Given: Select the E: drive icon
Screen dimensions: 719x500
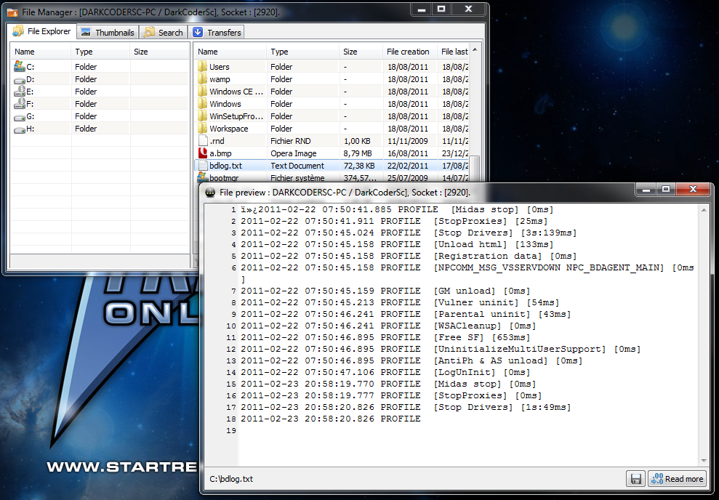Looking at the screenshot, I should (20, 92).
